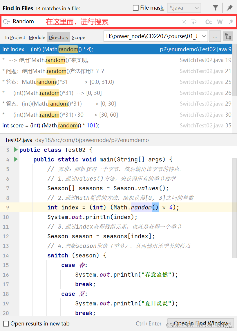The height and width of the screenshot is (331, 237).
Task: Switch to In Project scope tab
Action: pyautogui.click(x=15, y=37)
